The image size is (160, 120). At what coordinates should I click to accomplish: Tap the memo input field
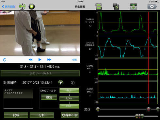[18, 98]
